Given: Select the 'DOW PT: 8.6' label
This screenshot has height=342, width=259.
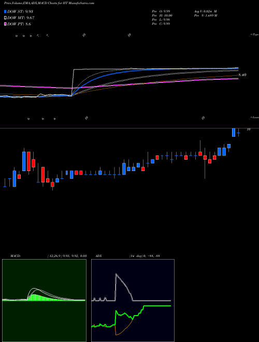Looking at the screenshot, I should [19, 24].
